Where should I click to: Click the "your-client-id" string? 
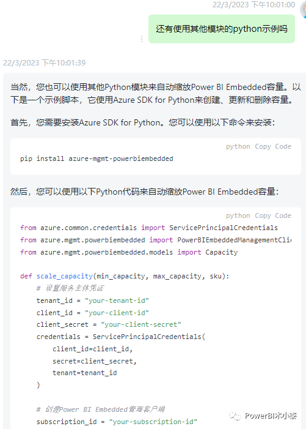(x=117, y=313)
